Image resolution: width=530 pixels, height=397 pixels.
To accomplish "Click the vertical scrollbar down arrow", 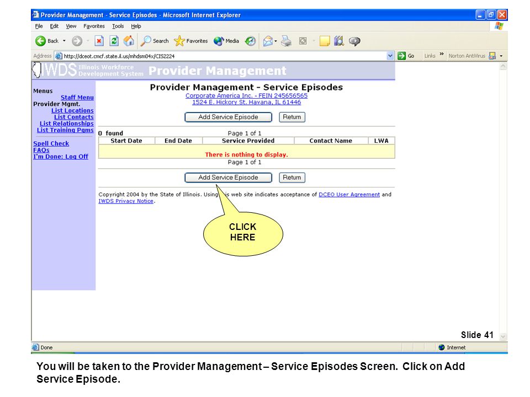I will 503,336.
